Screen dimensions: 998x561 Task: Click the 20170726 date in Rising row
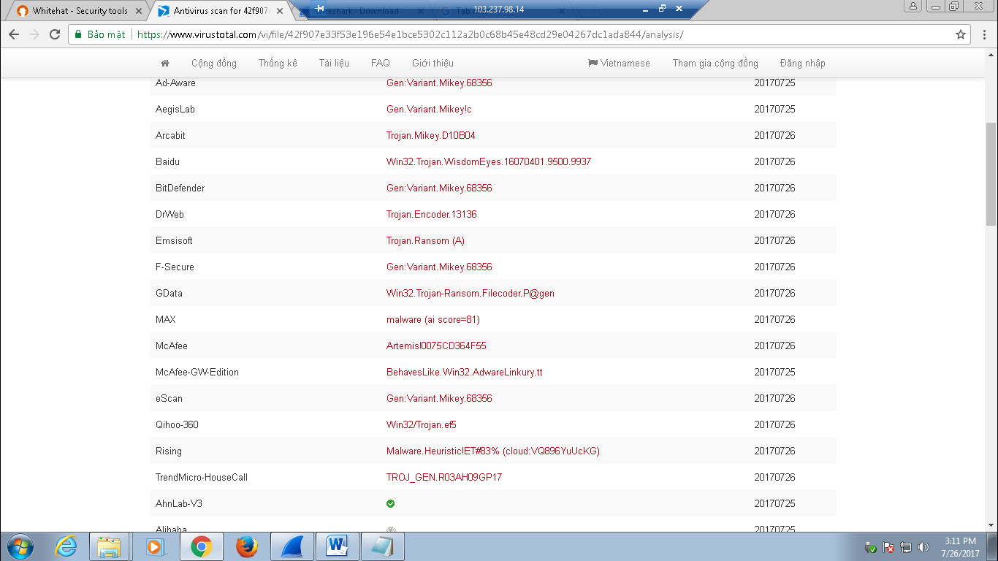(774, 451)
